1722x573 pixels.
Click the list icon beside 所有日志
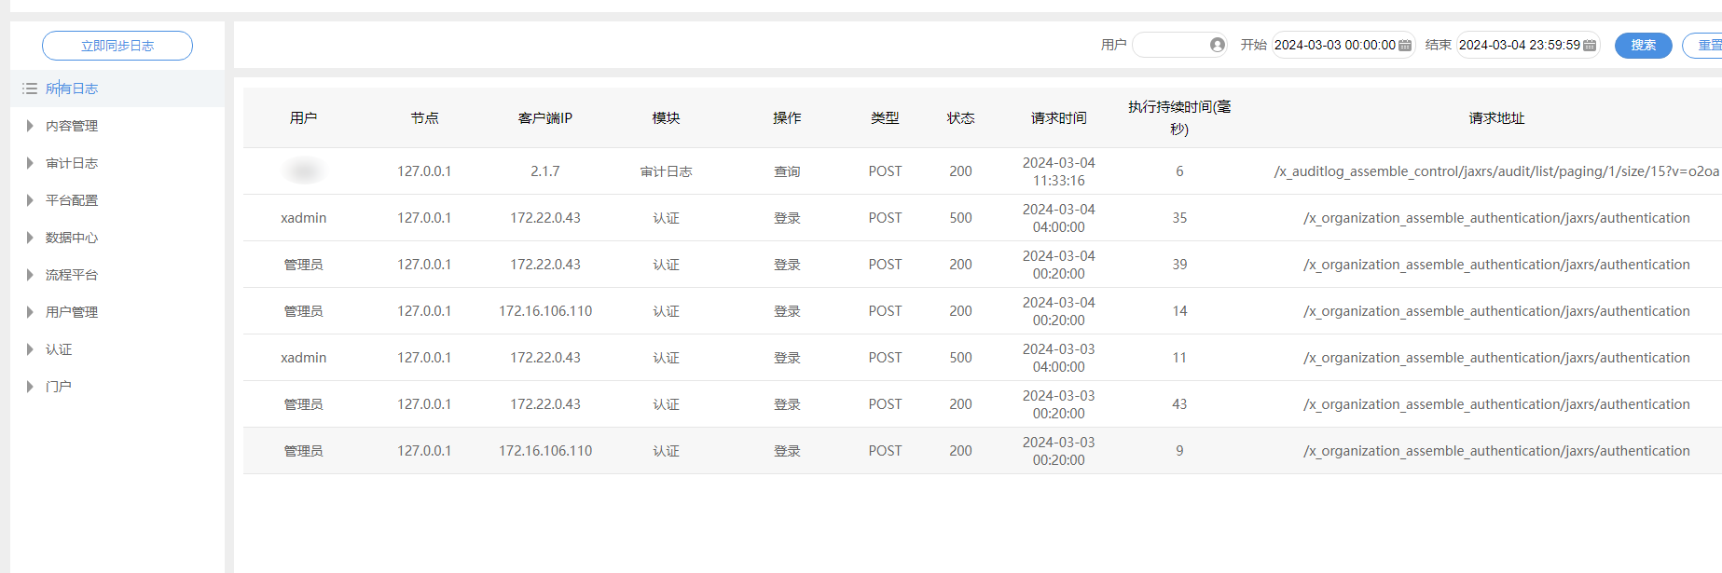30,89
